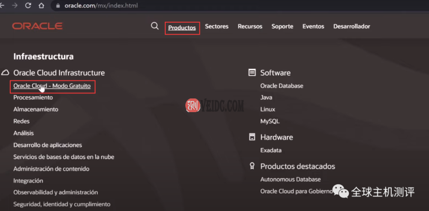Image resolution: width=429 pixels, height=211 pixels.
Task: Open the Linux link
Action: pos(268,110)
